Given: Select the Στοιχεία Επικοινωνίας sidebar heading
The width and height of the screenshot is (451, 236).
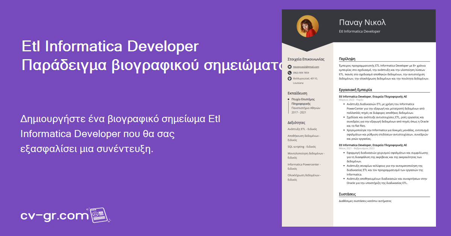Looking at the screenshot, I should point(306,59).
